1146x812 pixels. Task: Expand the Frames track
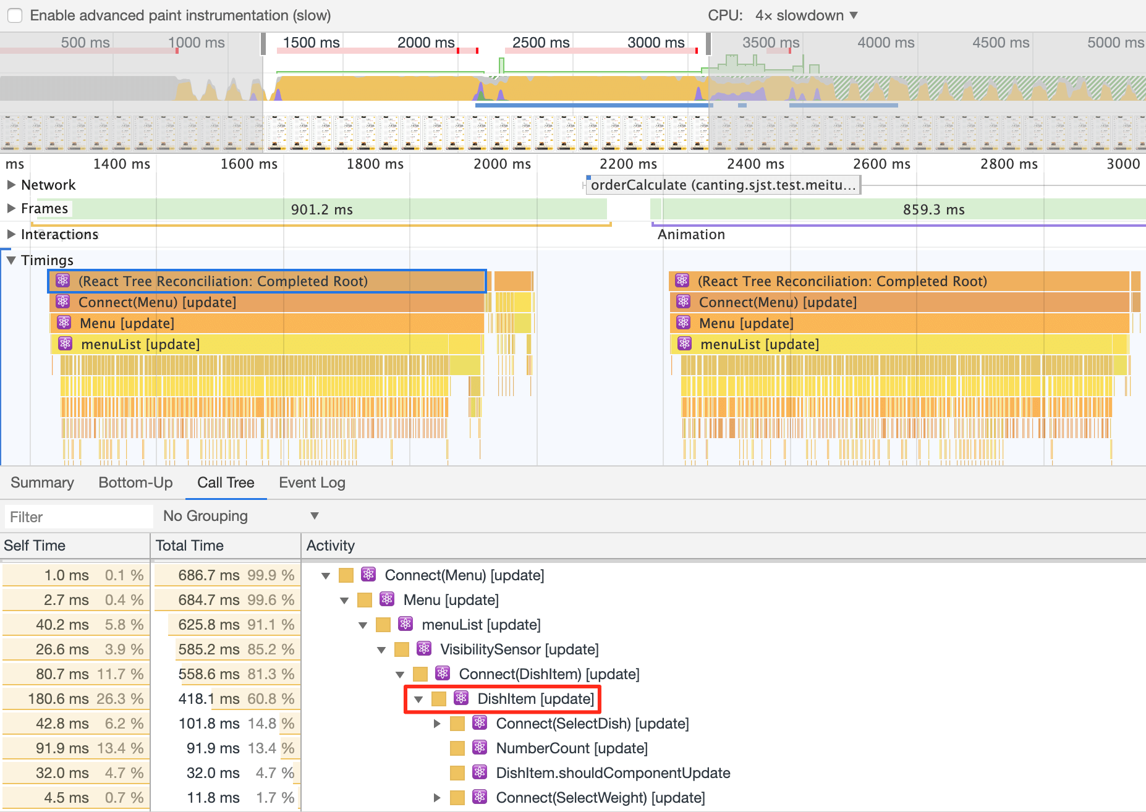click(x=11, y=209)
